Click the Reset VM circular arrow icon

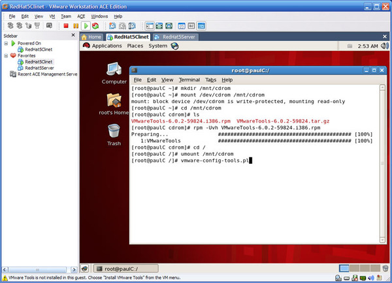95,25
